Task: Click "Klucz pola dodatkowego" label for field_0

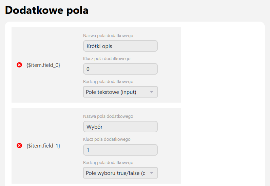Action: point(107,58)
